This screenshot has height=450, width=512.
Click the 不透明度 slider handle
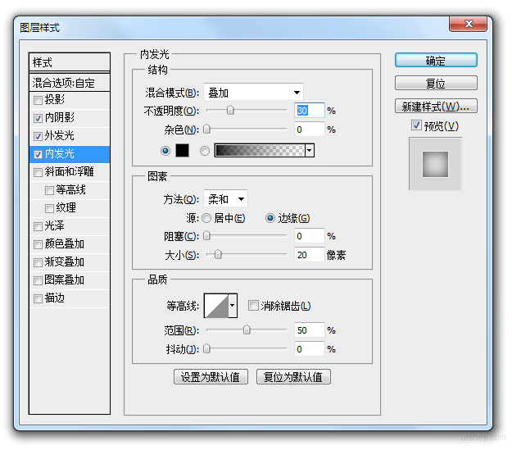coord(230,110)
